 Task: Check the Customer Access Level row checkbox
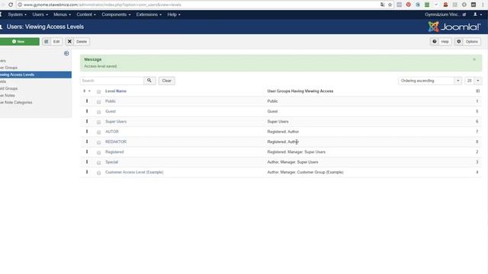(x=98, y=173)
